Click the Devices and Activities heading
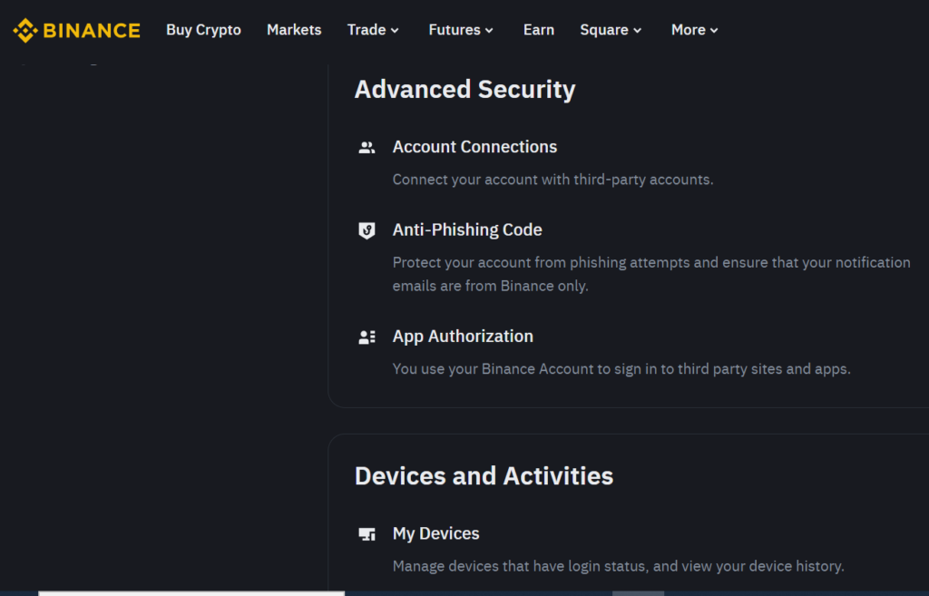 coord(484,475)
